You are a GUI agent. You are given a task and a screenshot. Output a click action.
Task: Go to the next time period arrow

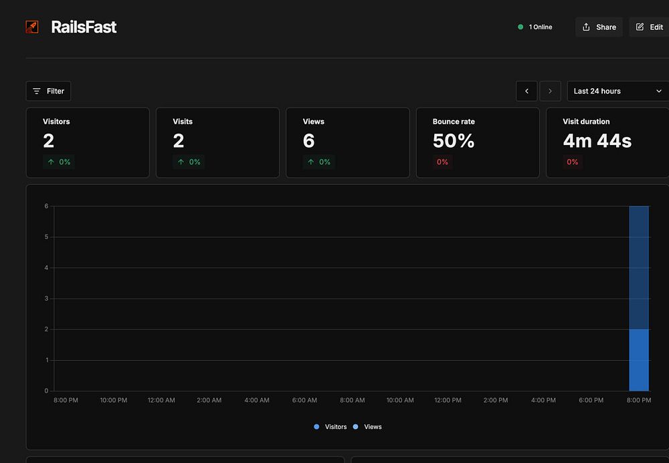(550, 91)
